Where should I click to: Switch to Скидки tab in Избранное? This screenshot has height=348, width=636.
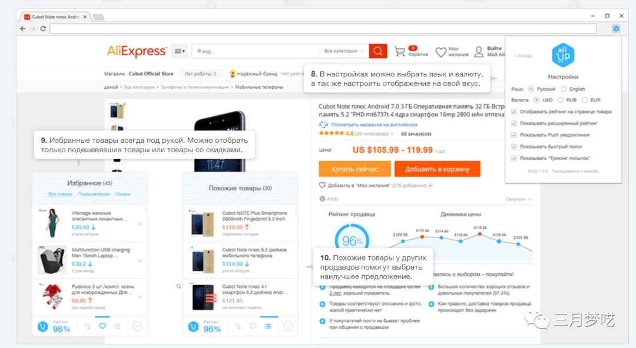[122, 194]
